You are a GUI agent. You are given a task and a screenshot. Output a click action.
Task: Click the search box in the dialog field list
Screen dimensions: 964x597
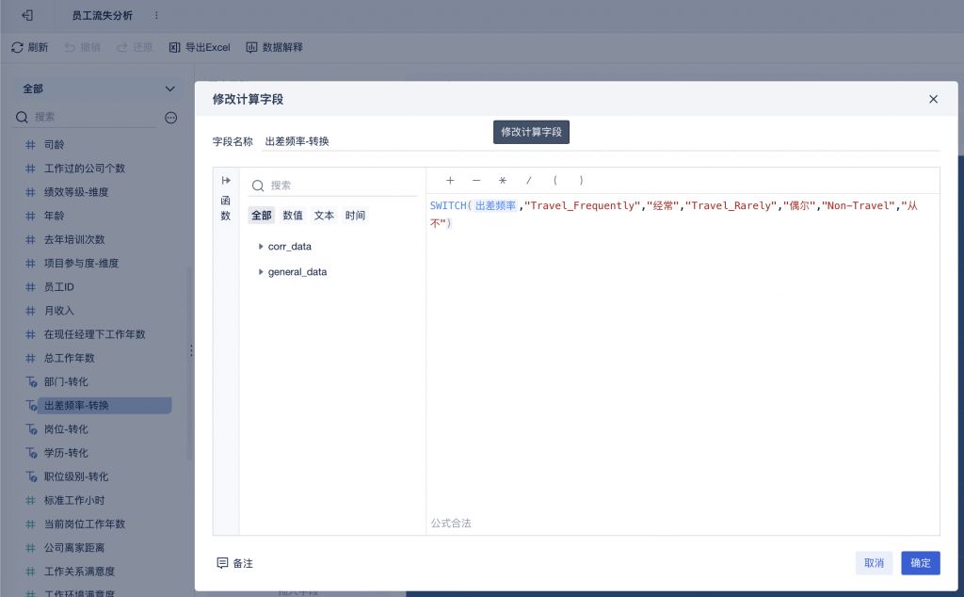[332, 186]
